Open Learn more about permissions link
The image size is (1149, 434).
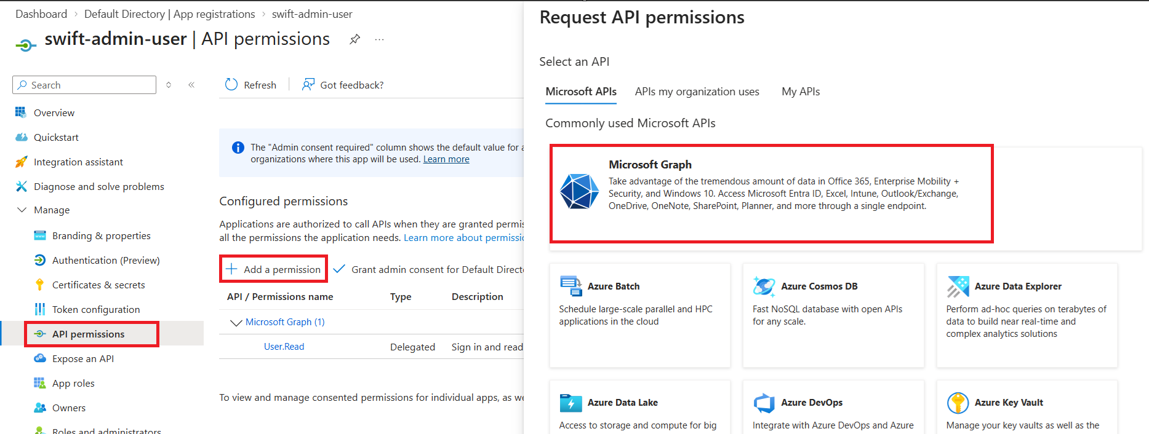pyautogui.click(x=464, y=238)
